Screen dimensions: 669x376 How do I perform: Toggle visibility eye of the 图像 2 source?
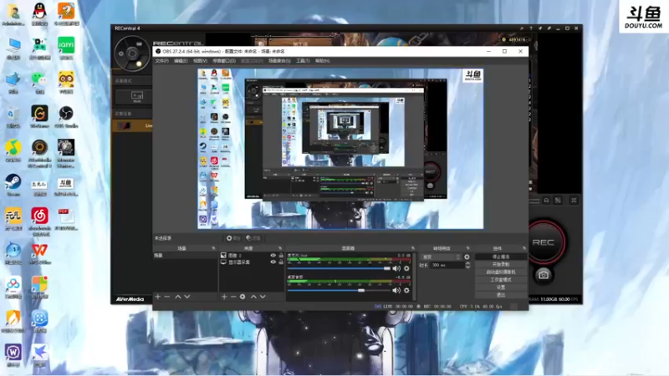tap(273, 256)
